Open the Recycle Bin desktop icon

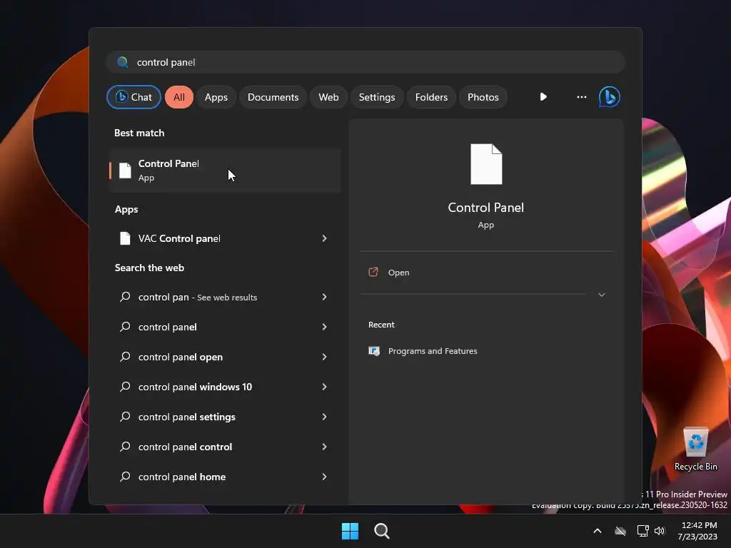(695, 448)
